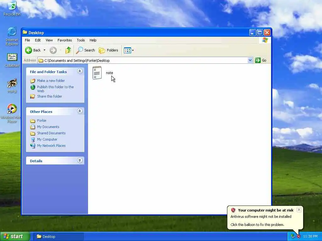The image size is (322, 241).
Task: Click the Desktop taskbar button
Action: pyautogui.click(x=58, y=237)
